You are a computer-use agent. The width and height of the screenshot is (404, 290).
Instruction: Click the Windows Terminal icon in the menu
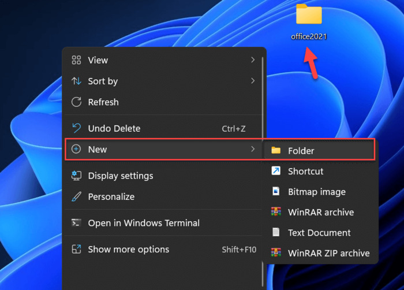tap(76, 223)
